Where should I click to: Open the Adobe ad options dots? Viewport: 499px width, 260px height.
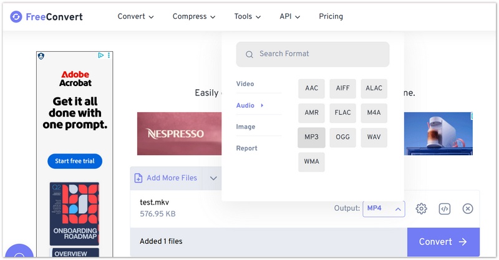coord(109,55)
